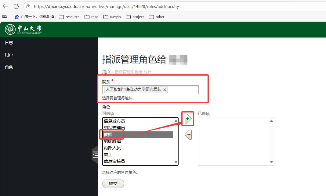Open the project bookmark folder
The height and width of the screenshot is (196, 326).
pyautogui.click(x=135, y=17)
